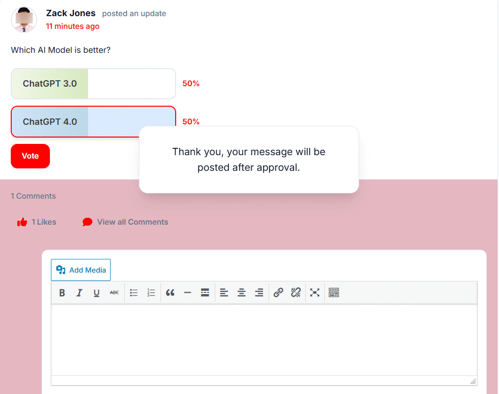Insert a bulleted list
This screenshot has width=499, height=394.
(x=134, y=292)
